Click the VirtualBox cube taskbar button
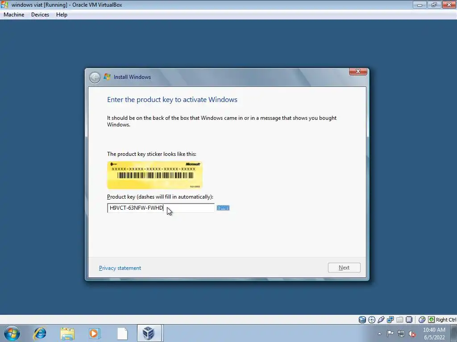 149,333
